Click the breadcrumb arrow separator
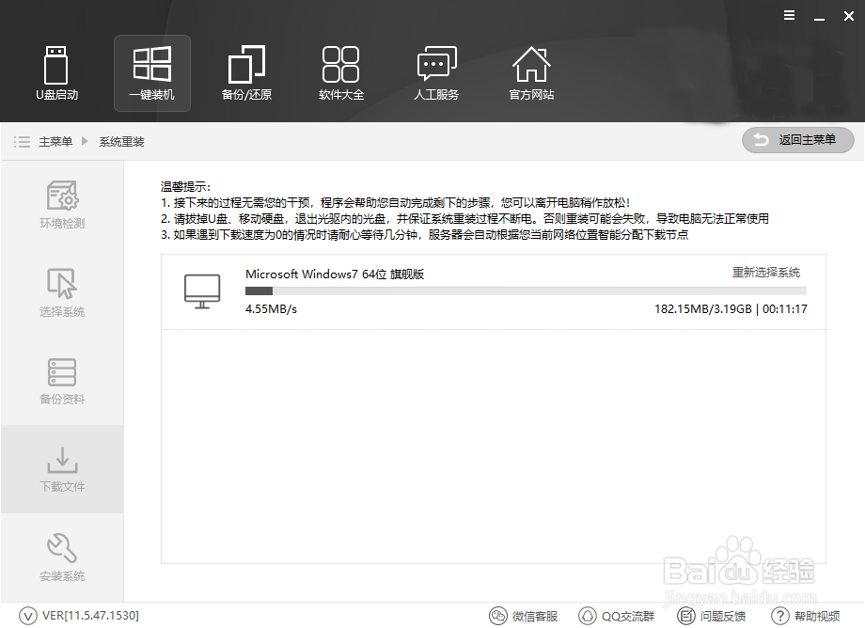The height and width of the screenshot is (628, 865). point(85,141)
